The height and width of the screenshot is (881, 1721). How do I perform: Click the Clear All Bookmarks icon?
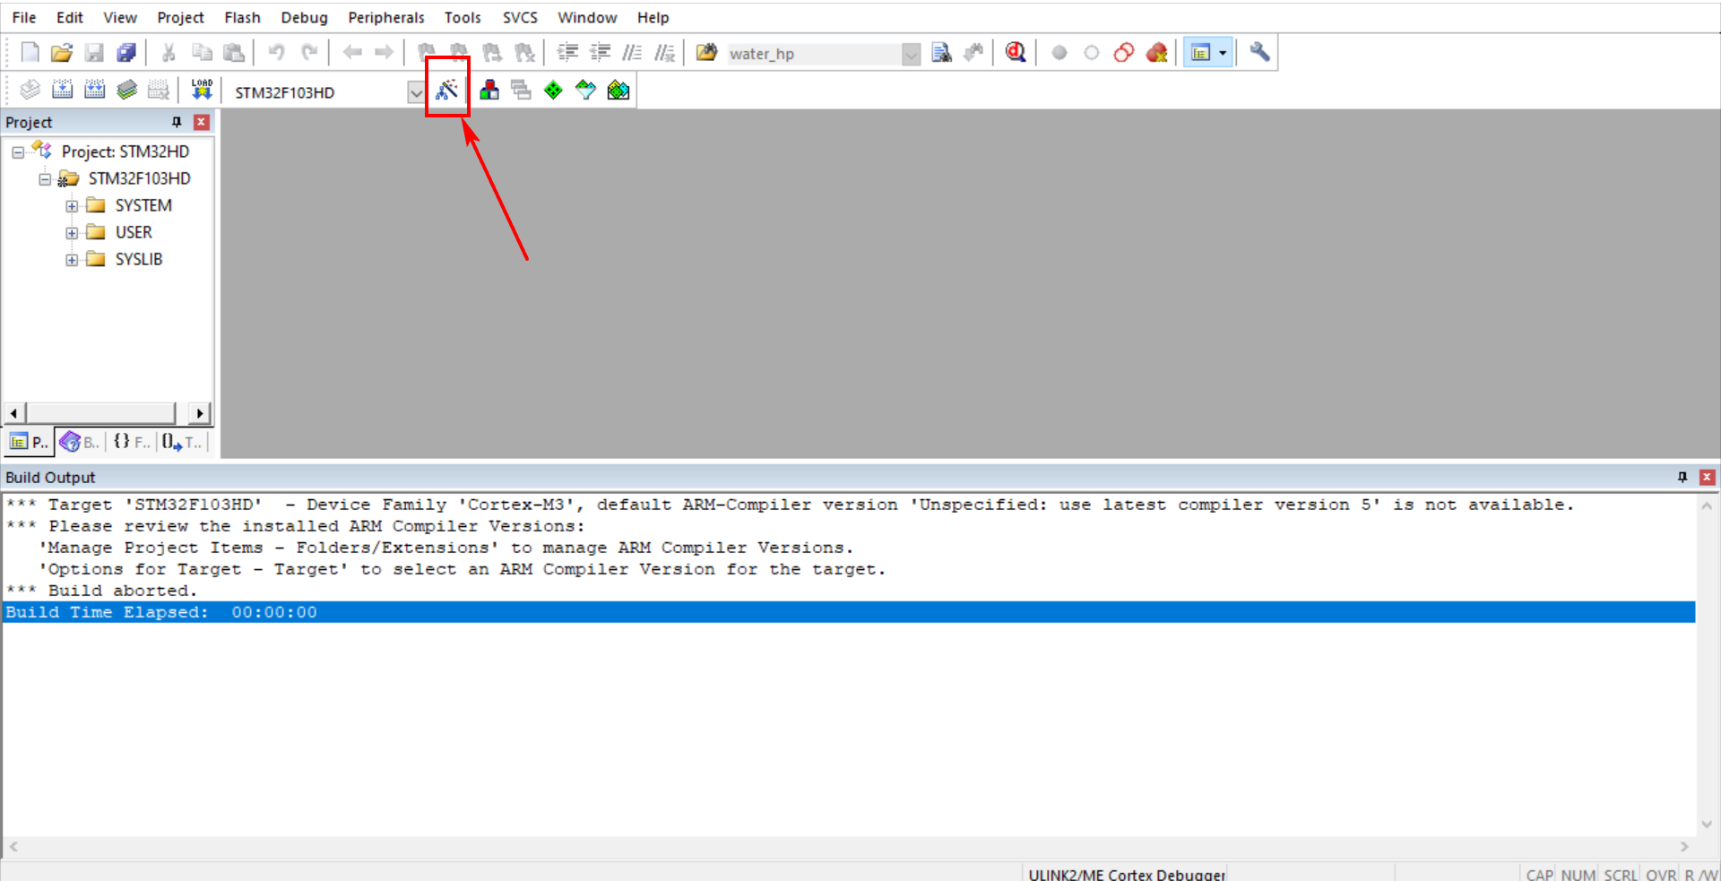(x=524, y=53)
